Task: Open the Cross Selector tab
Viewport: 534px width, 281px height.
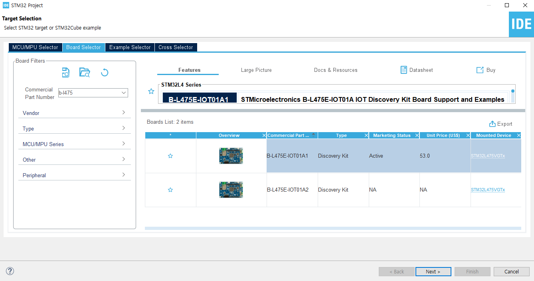Action: pyautogui.click(x=176, y=47)
